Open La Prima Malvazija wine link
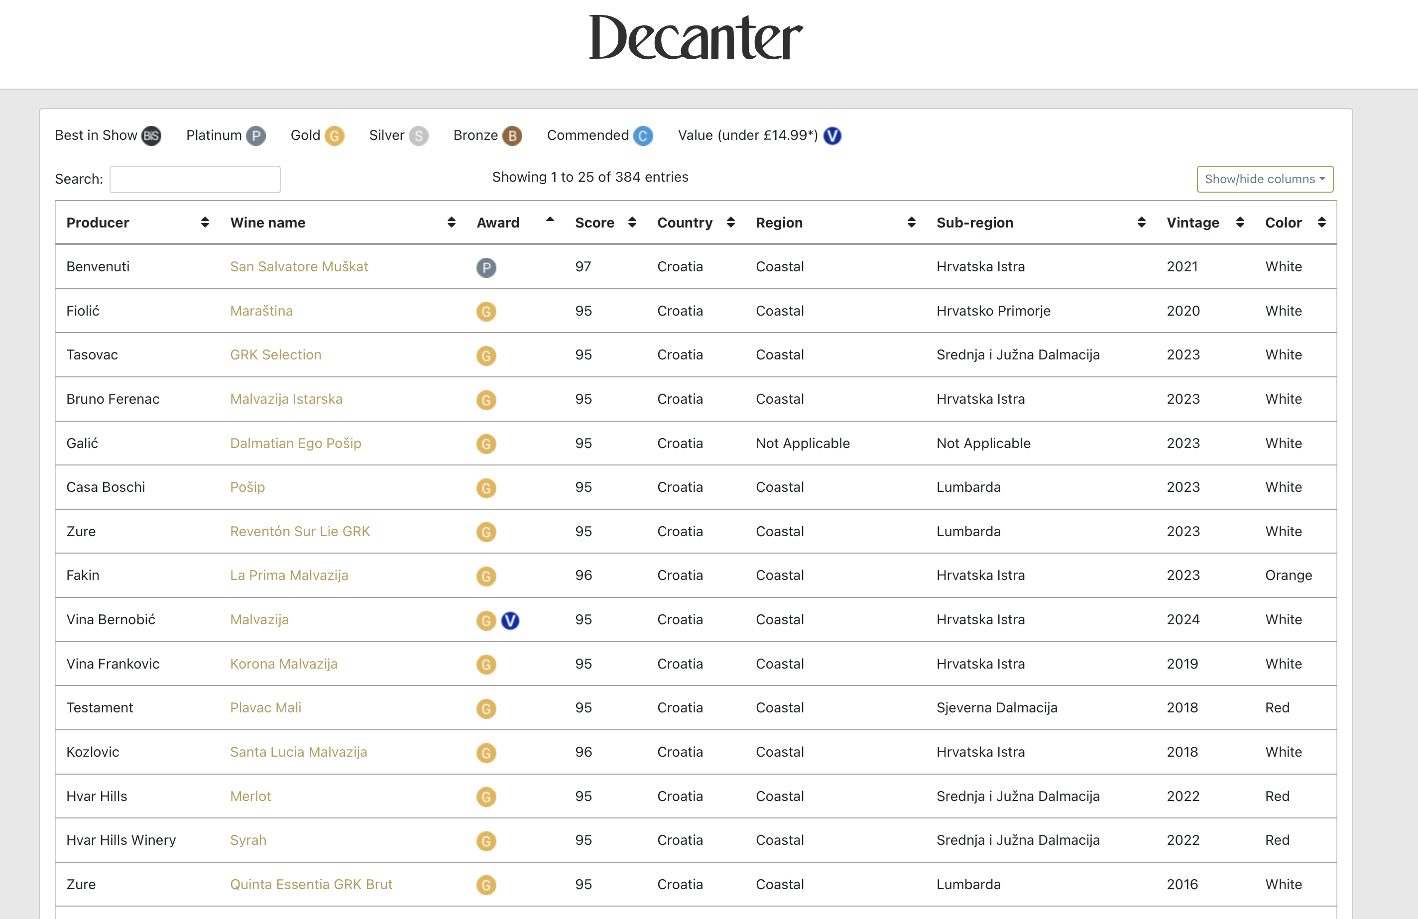 coord(289,575)
